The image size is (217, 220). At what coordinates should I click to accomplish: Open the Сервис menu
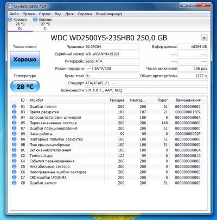(45, 14)
